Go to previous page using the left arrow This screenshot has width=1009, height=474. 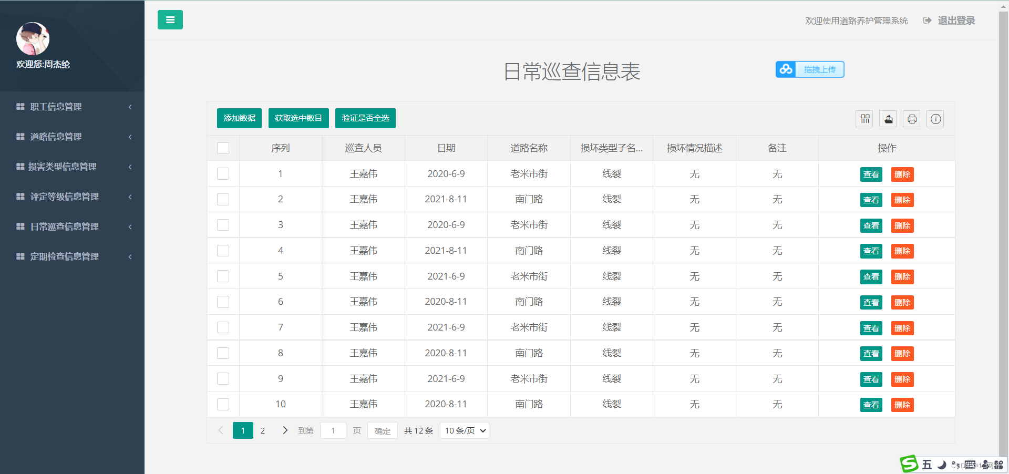[x=221, y=430]
